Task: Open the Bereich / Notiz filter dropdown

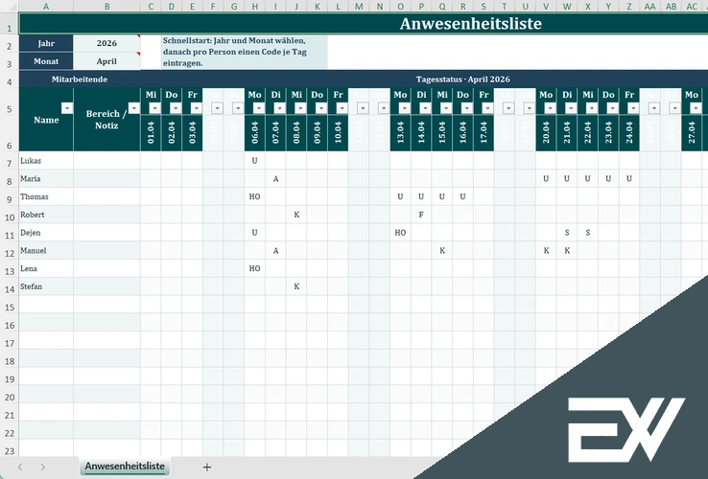Action: [x=133, y=108]
